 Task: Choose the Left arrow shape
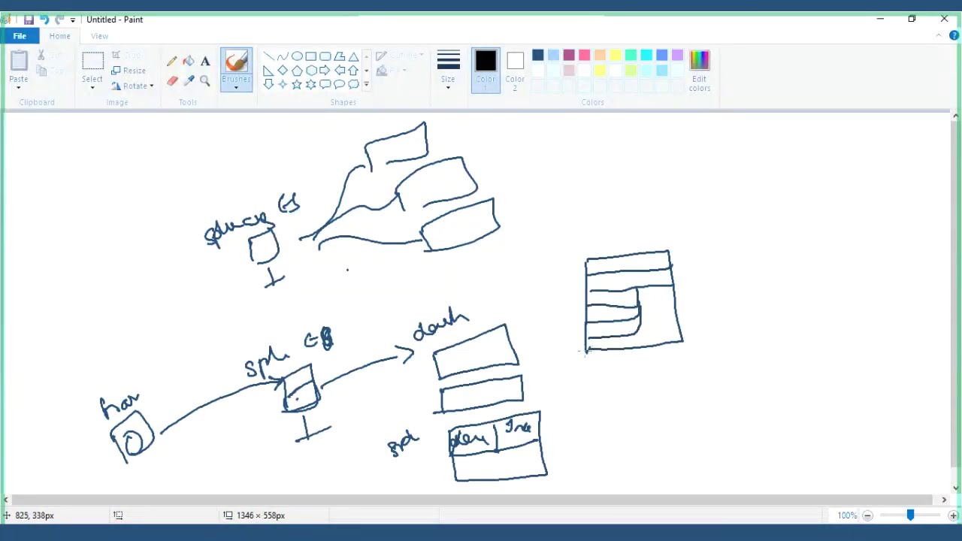(x=339, y=71)
